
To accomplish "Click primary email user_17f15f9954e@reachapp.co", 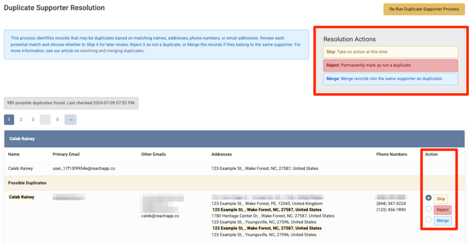I will tap(84, 168).
